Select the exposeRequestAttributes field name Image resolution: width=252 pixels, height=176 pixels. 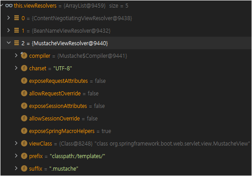59,81
